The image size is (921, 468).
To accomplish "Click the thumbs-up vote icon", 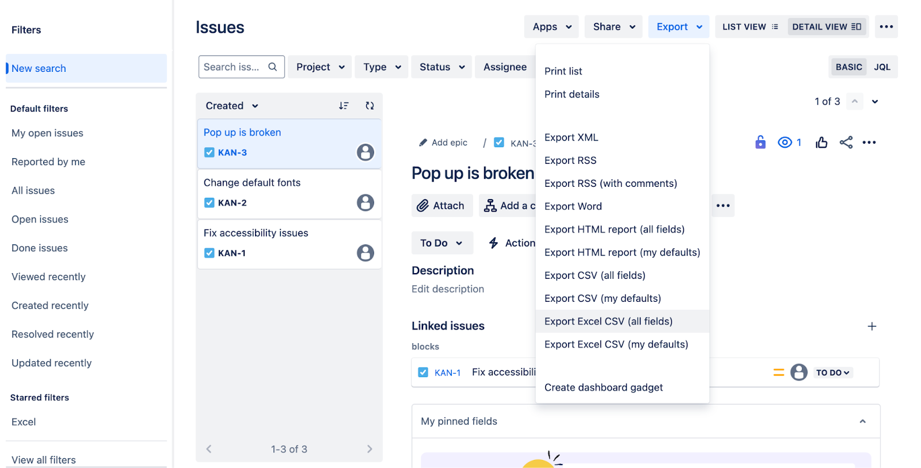I will click(x=821, y=142).
